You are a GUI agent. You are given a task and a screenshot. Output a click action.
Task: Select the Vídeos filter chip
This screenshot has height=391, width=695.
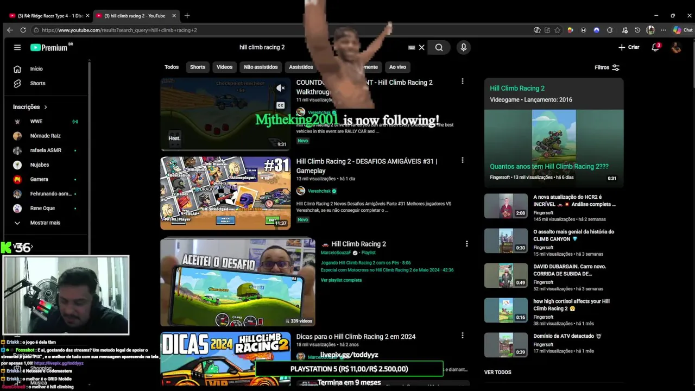(224, 67)
